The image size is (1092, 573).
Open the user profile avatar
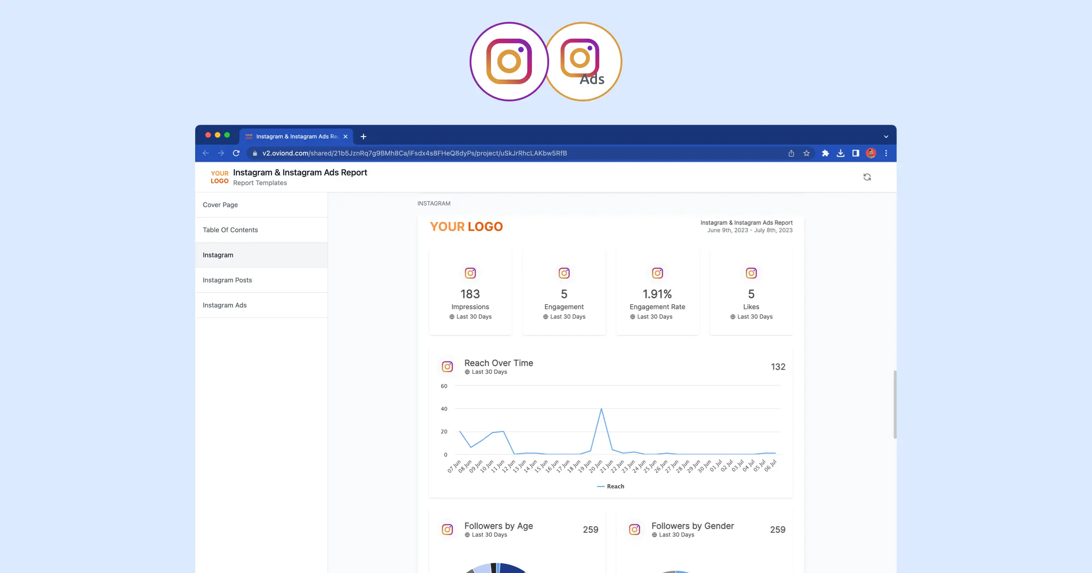tap(871, 153)
